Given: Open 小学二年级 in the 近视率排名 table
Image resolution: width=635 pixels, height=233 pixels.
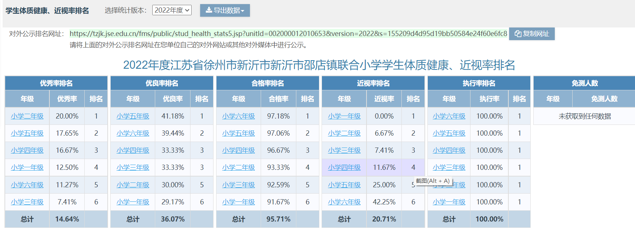Looking at the screenshot, I should (344, 133).
